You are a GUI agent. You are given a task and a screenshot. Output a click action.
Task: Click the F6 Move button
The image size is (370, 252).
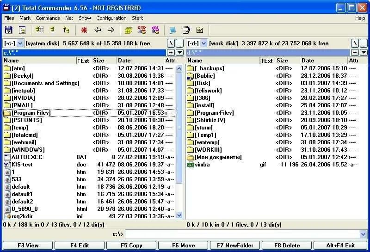coord(183,246)
